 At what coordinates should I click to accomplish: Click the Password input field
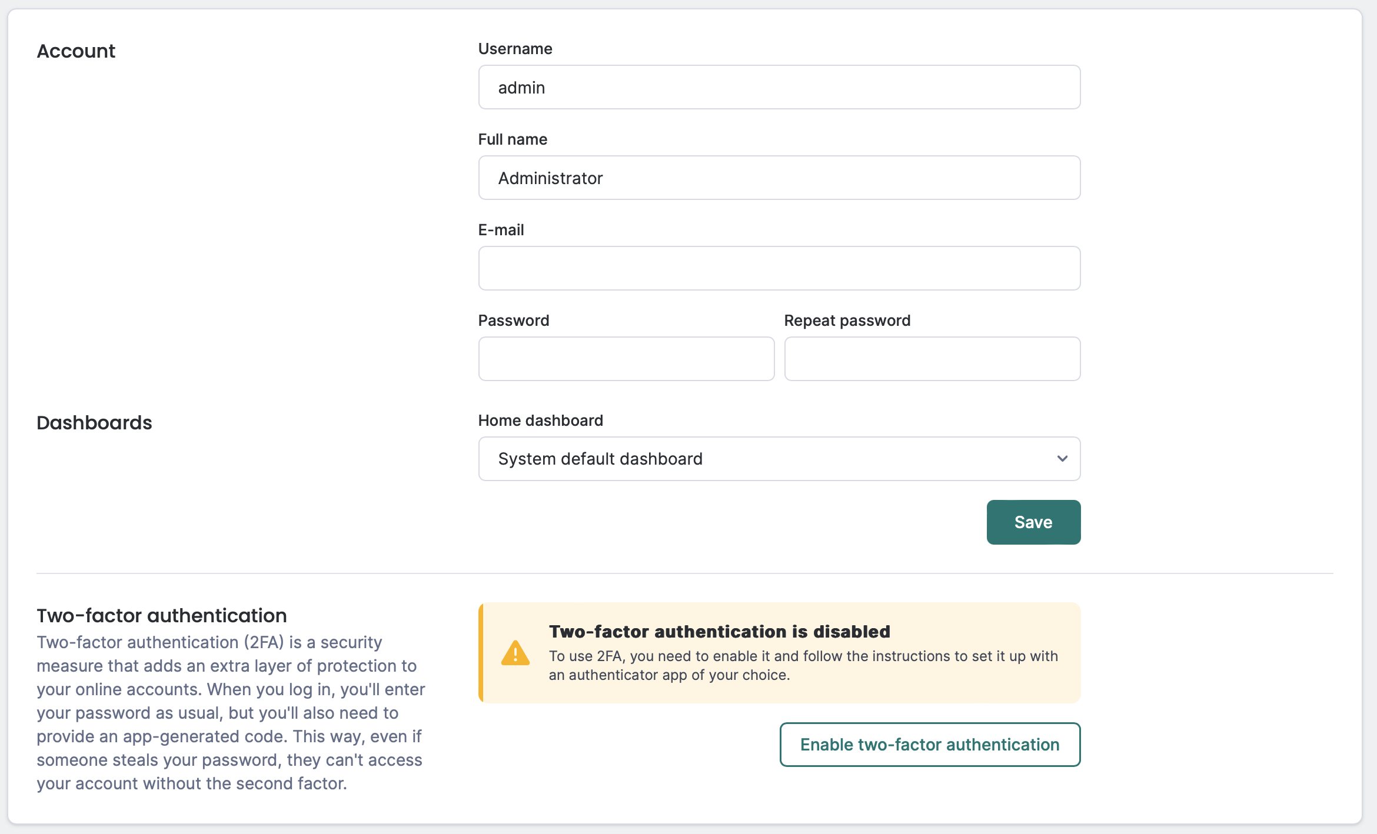coord(626,359)
